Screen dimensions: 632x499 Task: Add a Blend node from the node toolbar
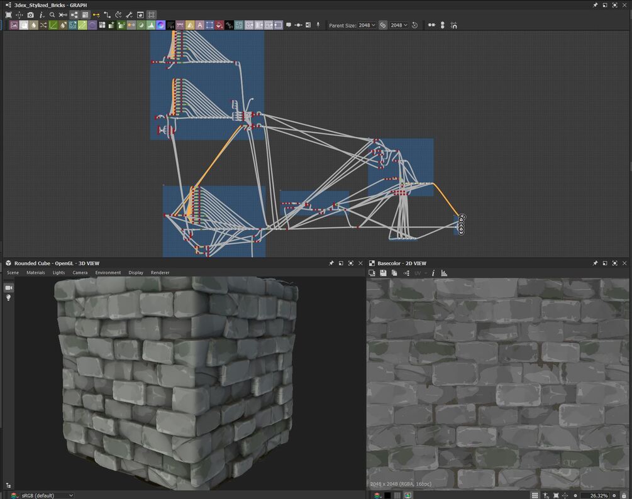click(24, 25)
